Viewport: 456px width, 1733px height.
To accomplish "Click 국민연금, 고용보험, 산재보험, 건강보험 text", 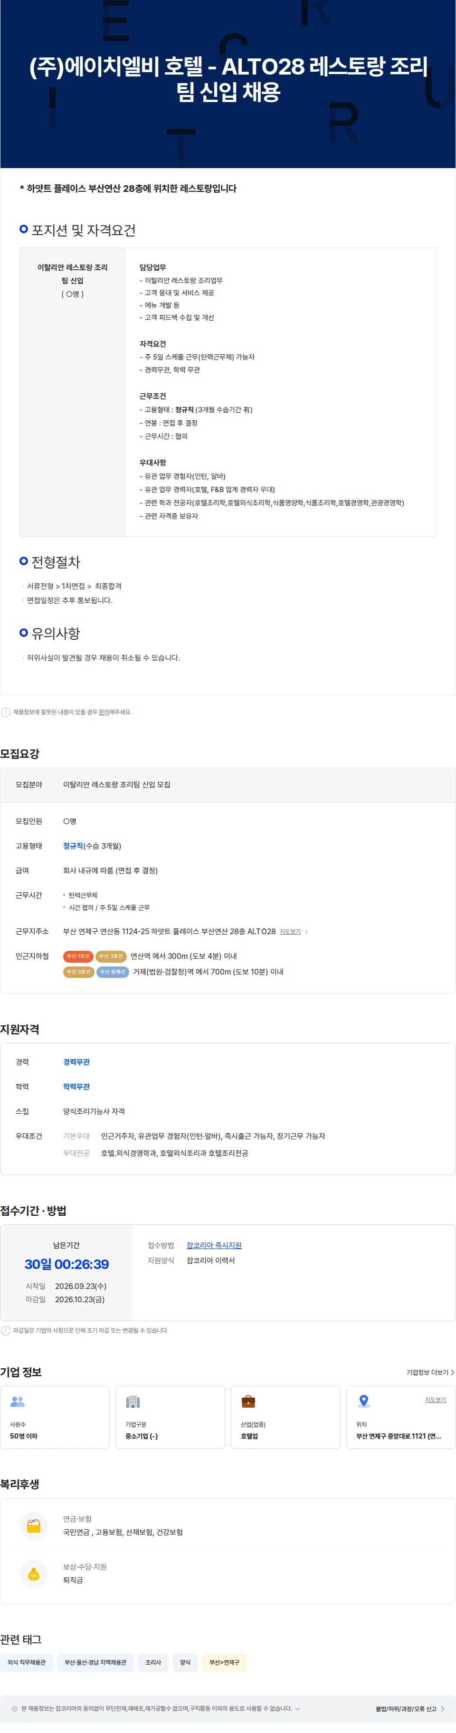I will coord(123,1532).
